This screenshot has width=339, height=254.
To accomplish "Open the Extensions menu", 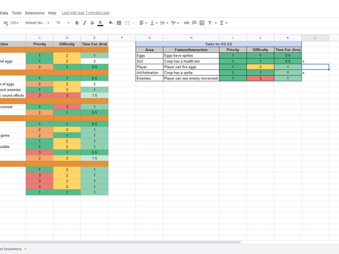I will [x=35, y=13].
